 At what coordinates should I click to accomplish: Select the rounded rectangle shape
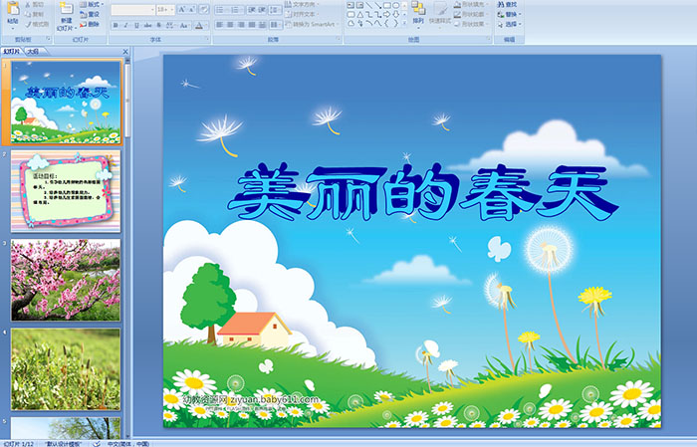click(x=351, y=14)
